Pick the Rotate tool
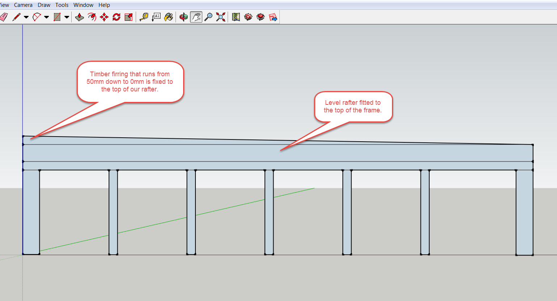 click(117, 17)
